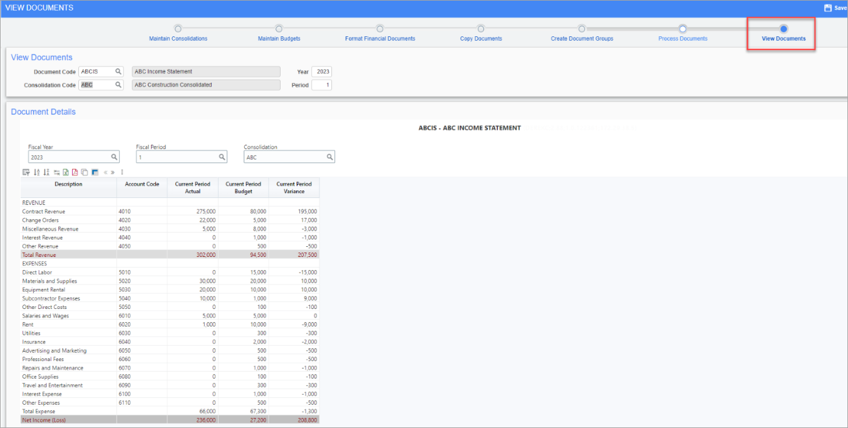Select the Professional Fees row
This screenshot has height=428, width=848.
[170, 360]
